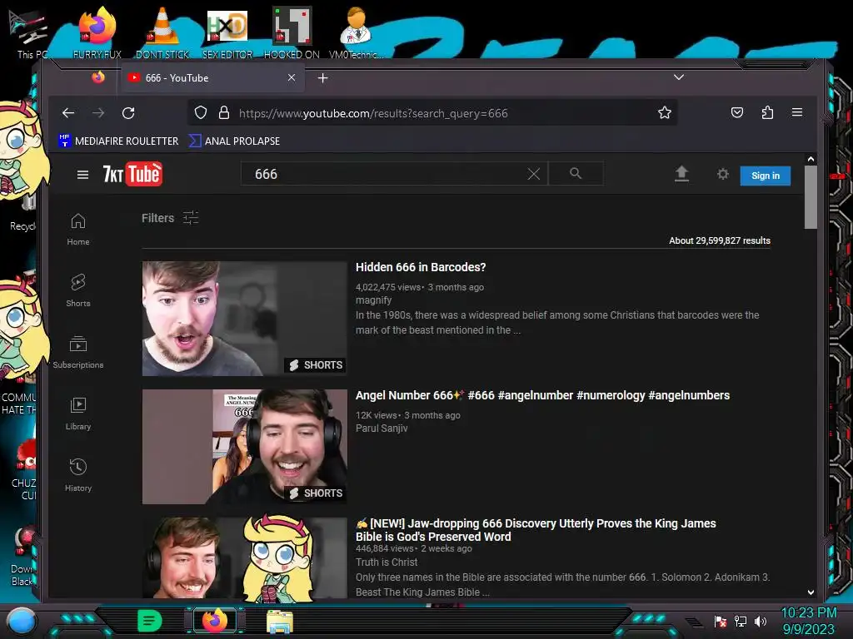Click the 7ktTube logo

click(132, 174)
